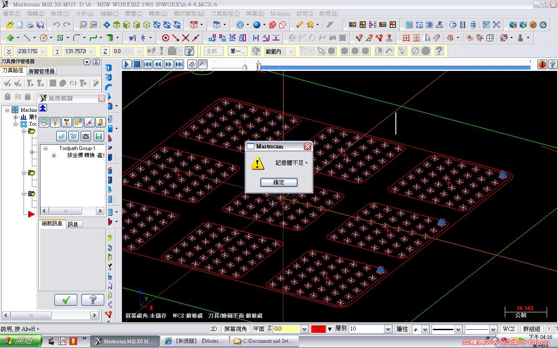Click the 屬性 button in status bar

pos(402,329)
